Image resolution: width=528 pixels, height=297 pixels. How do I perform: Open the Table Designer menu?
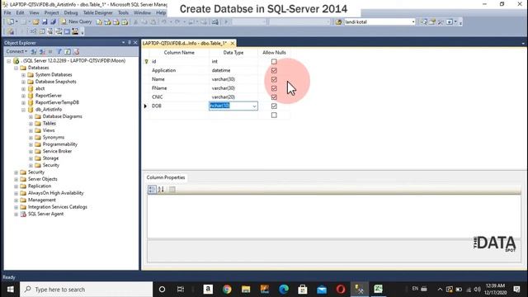coord(97,12)
